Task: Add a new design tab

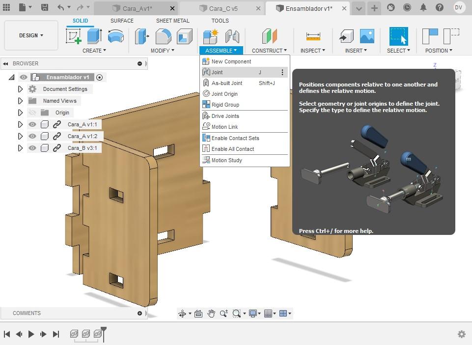Action: pyautogui.click(x=374, y=8)
